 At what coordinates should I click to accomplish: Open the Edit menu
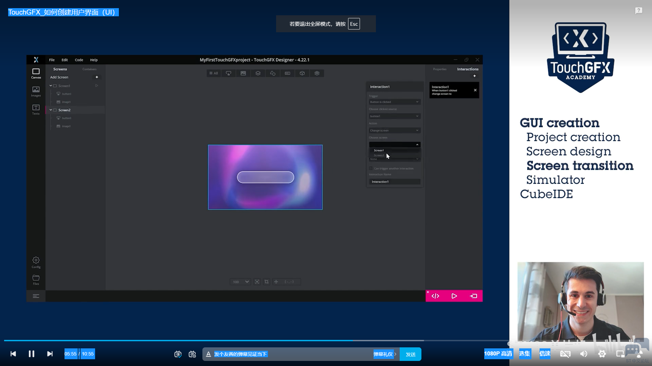point(65,60)
